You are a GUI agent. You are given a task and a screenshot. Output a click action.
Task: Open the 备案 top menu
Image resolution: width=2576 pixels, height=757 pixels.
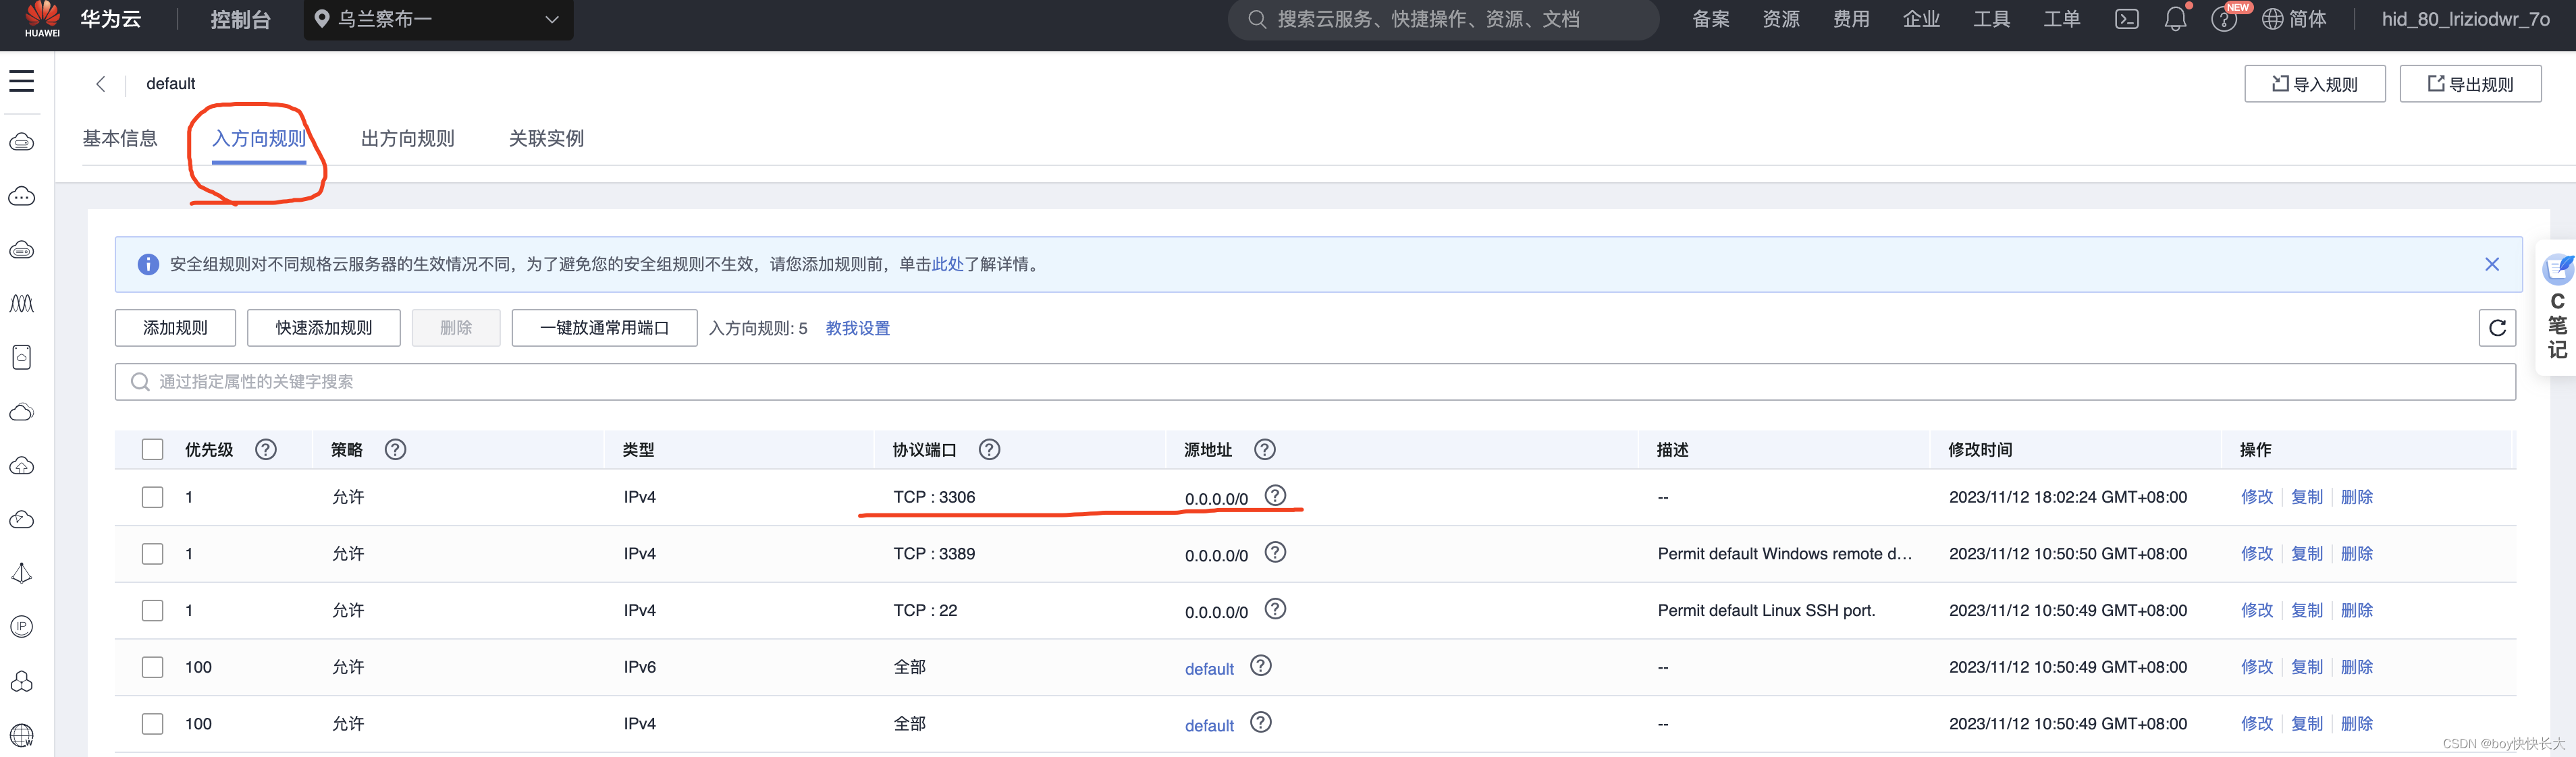click(x=1711, y=19)
